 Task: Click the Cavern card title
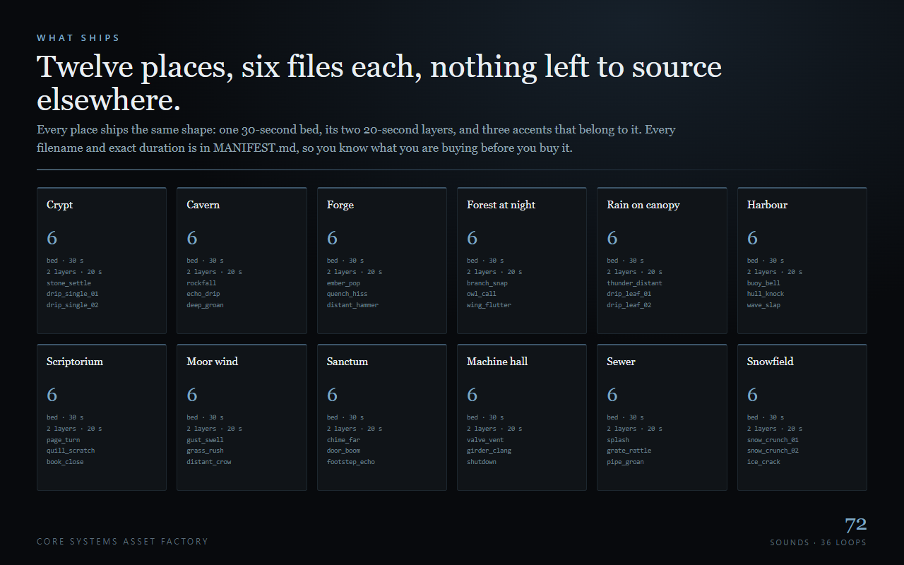pos(203,205)
